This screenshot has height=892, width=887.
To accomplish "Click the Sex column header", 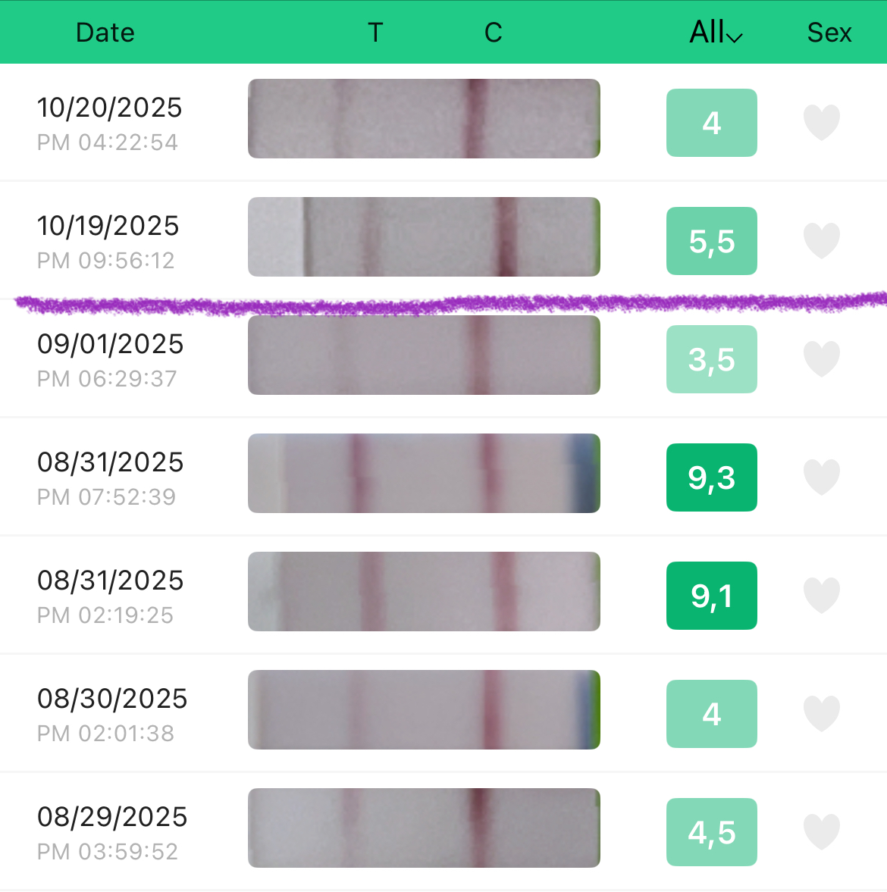I will pos(829,33).
